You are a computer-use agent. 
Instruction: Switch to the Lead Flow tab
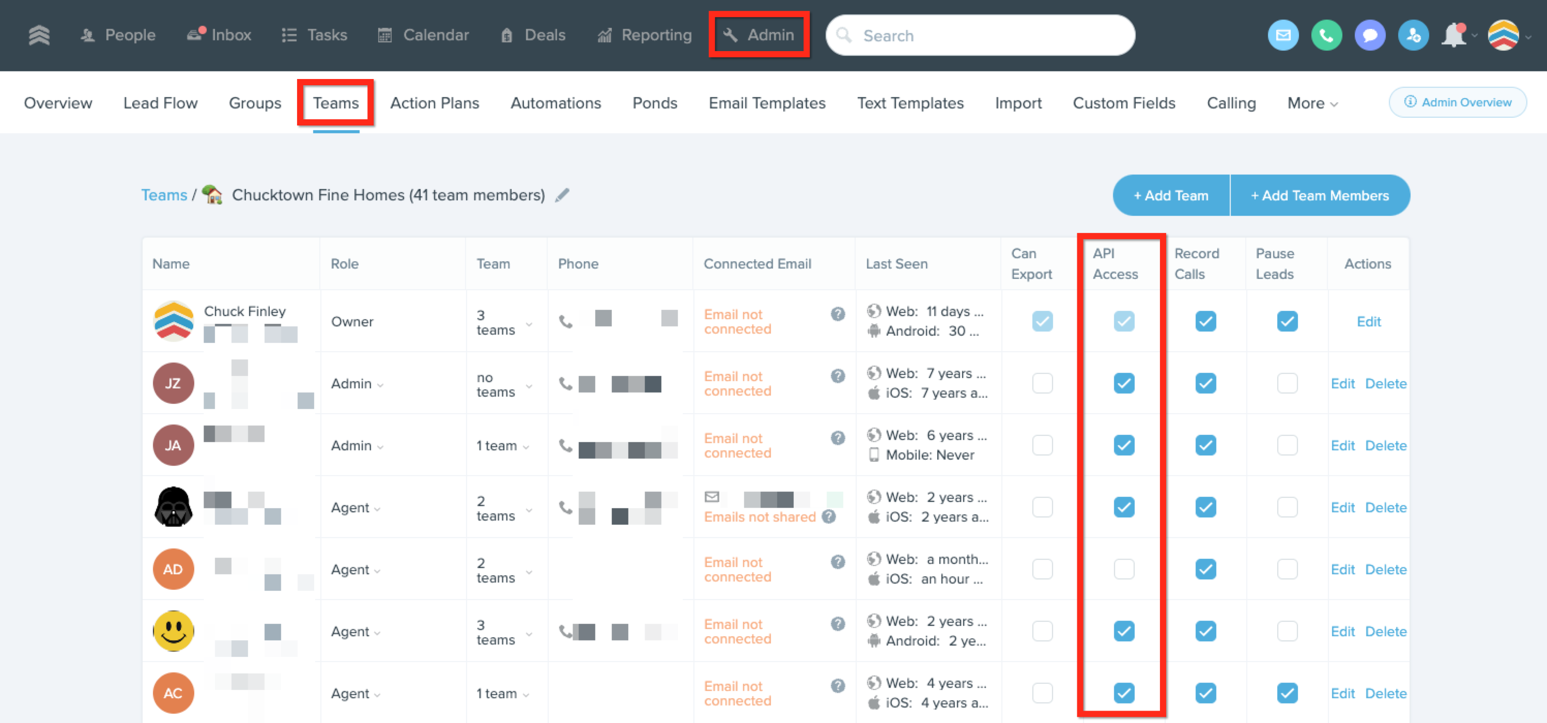coord(160,103)
